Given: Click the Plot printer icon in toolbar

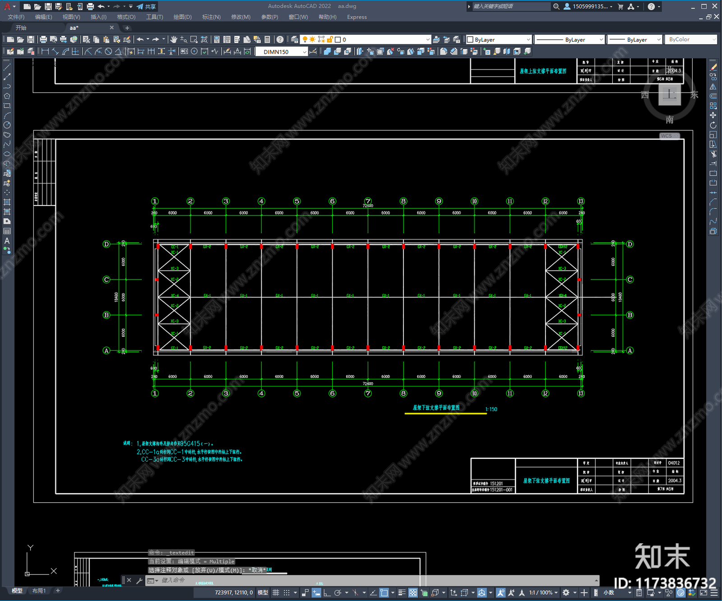Looking at the screenshot, I should (x=43, y=40).
